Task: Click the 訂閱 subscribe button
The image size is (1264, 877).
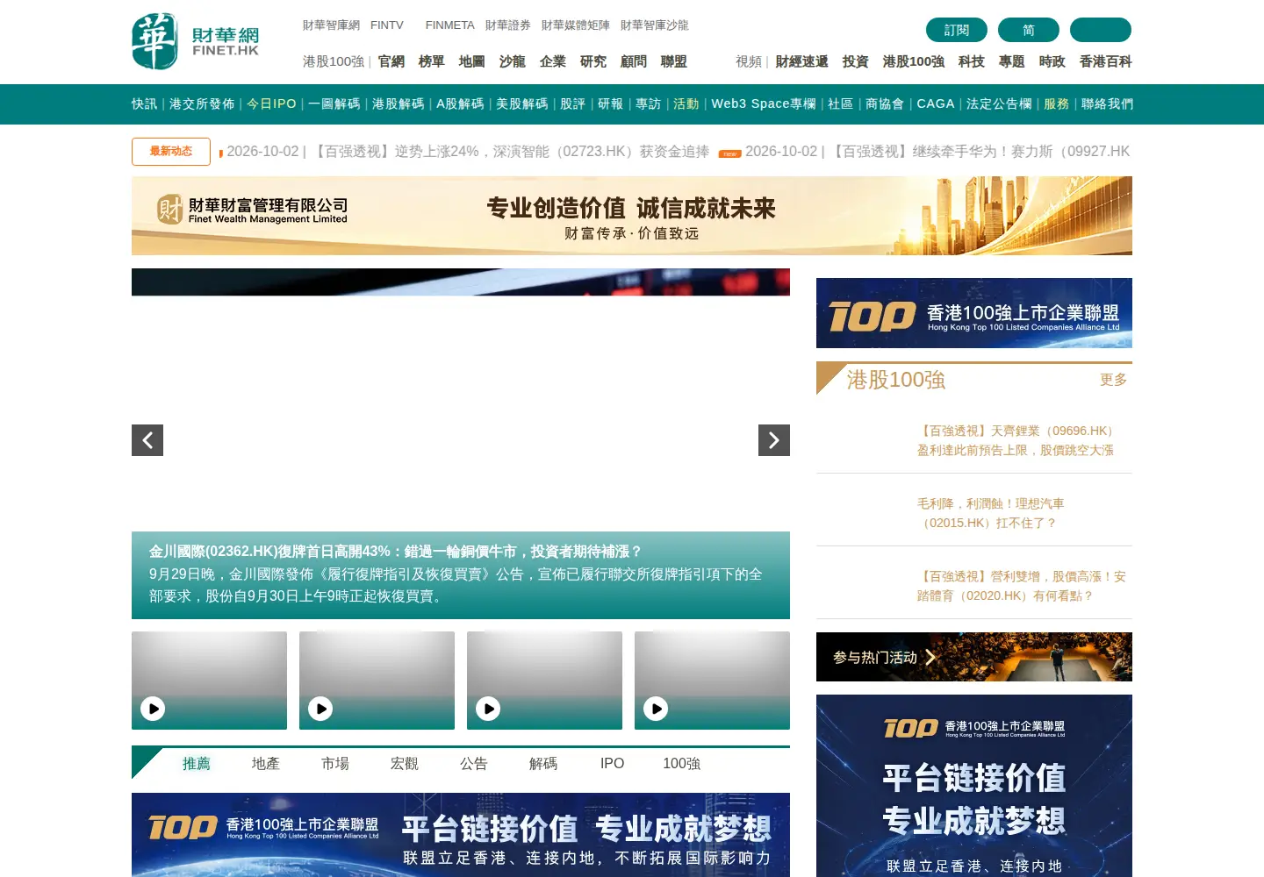Action: [957, 30]
